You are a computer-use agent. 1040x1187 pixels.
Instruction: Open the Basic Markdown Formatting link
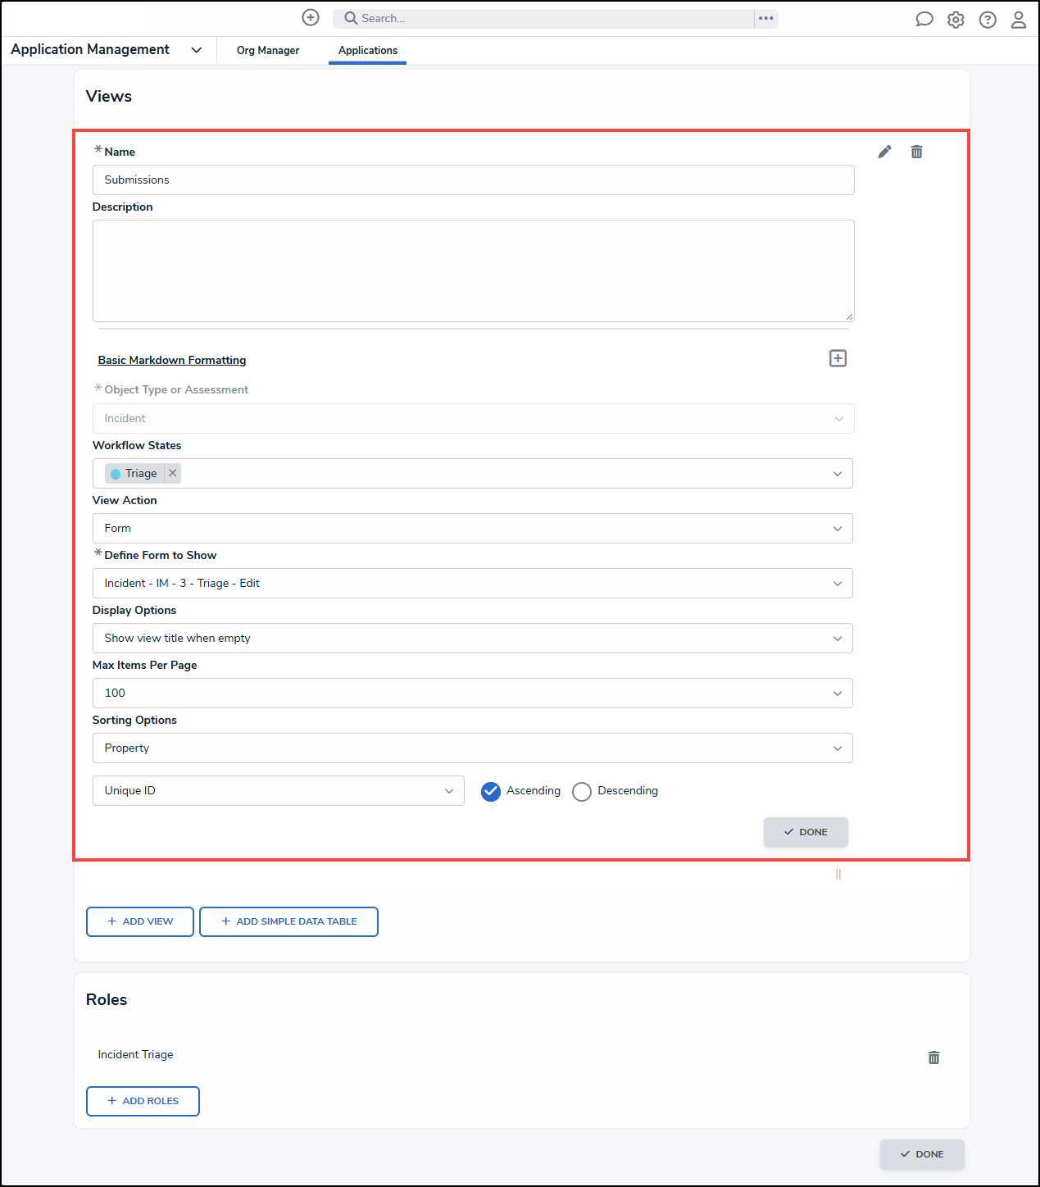tap(172, 360)
